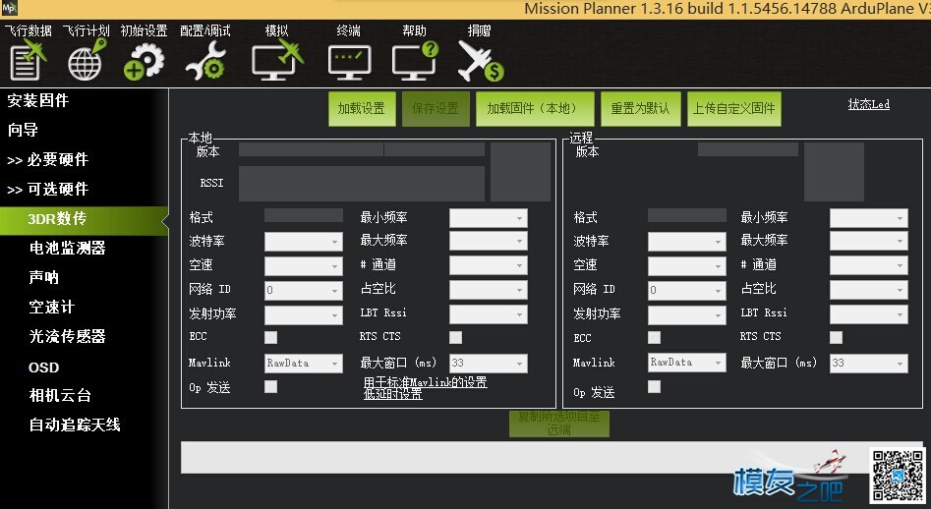Click 加载固件（本地） button
The height and width of the screenshot is (509, 931).
point(535,108)
